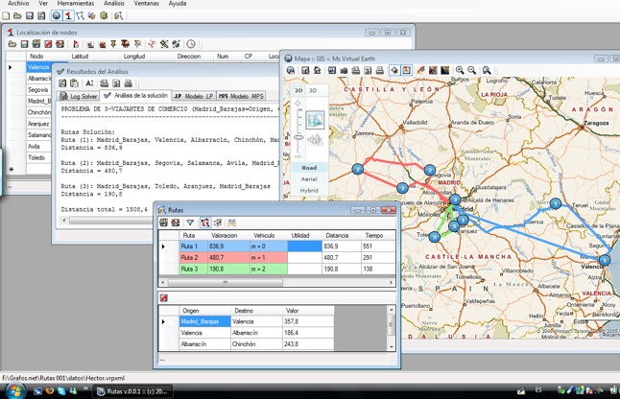This screenshot has width=620, height=399.
Task: Click the plus at top of map zoom slider
Action: pos(298,104)
